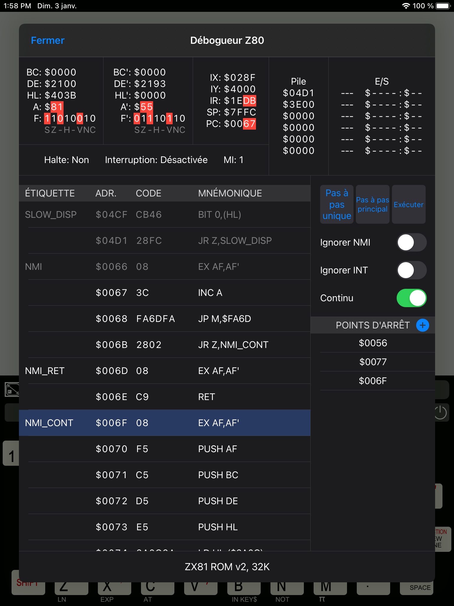Tap the IX register value $028F

point(240,78)
